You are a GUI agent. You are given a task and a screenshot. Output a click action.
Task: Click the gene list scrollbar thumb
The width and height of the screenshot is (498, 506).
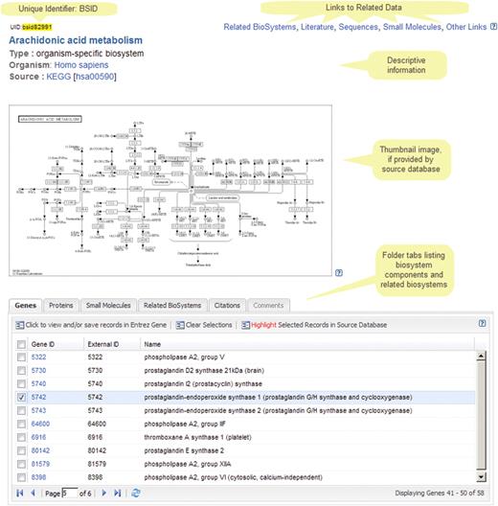click(x=481, y=415)
